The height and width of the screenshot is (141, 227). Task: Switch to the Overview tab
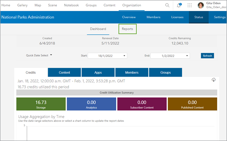point(129,17)
